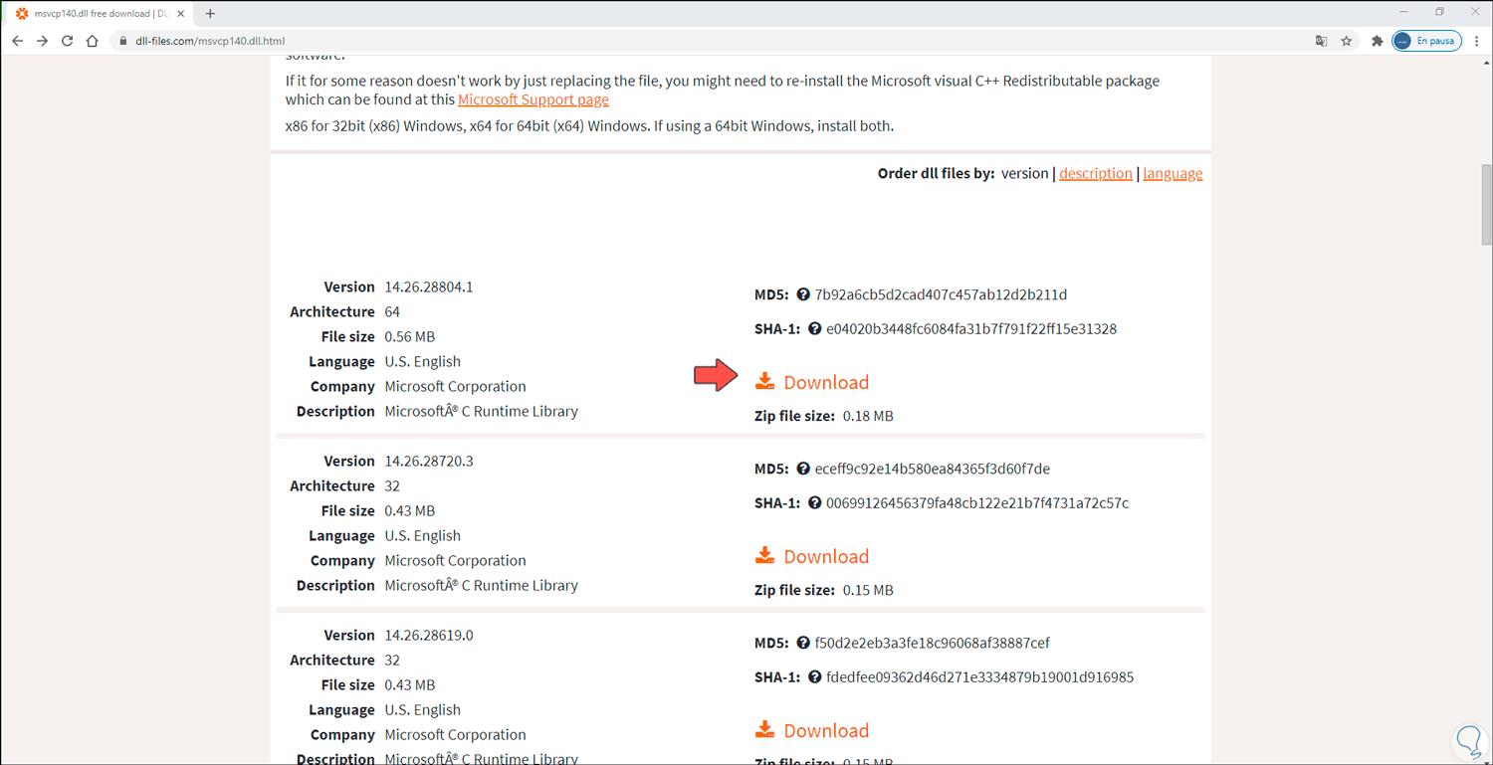Show MD5 help for version 14.26.28804.1
This screenshot has height=765, width=1493.
tap(802, 294)
